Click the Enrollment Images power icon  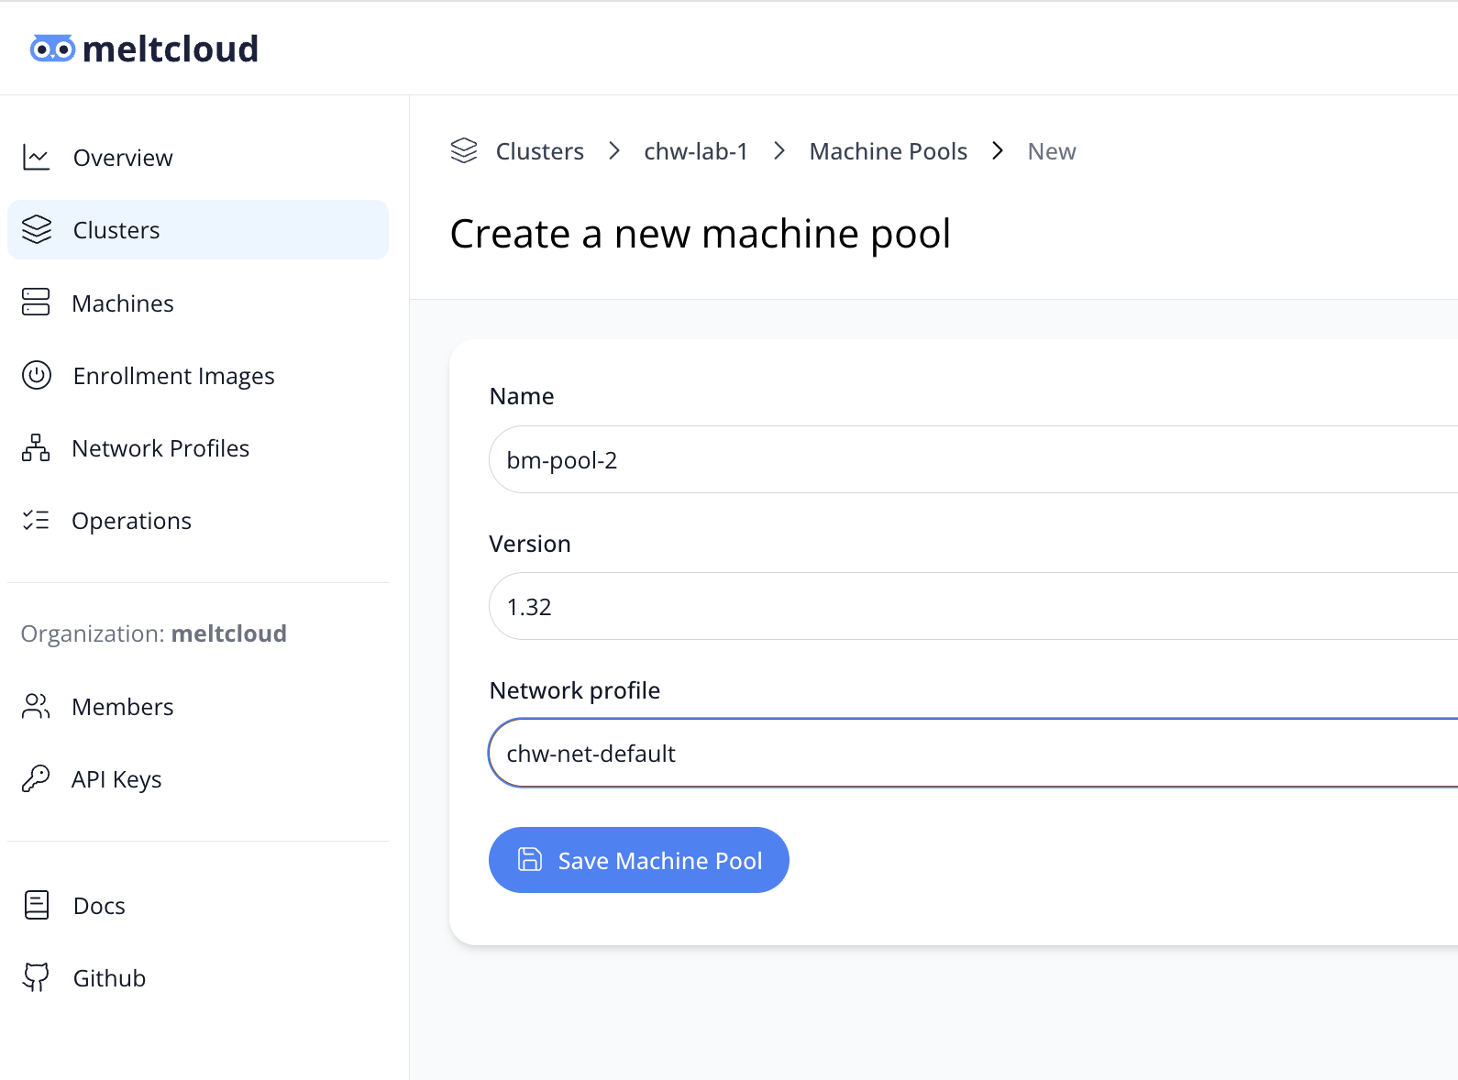pyautogui.click(x=37, y=376)
